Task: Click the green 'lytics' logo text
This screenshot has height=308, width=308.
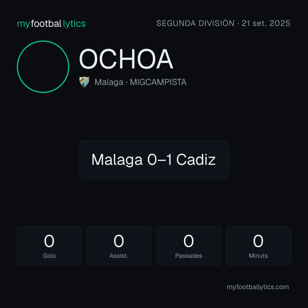Action: tap(74, 24)
